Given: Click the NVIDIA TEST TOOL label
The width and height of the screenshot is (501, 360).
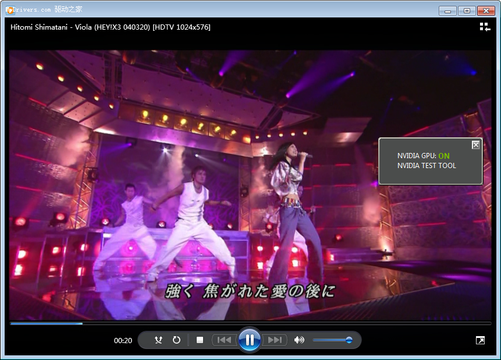Looking at the screenshot, I should 427,166.
